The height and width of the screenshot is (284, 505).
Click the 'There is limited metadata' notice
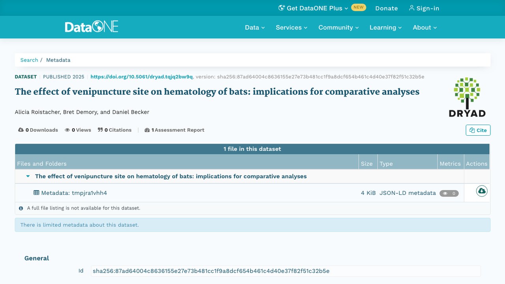click(252, 225)
